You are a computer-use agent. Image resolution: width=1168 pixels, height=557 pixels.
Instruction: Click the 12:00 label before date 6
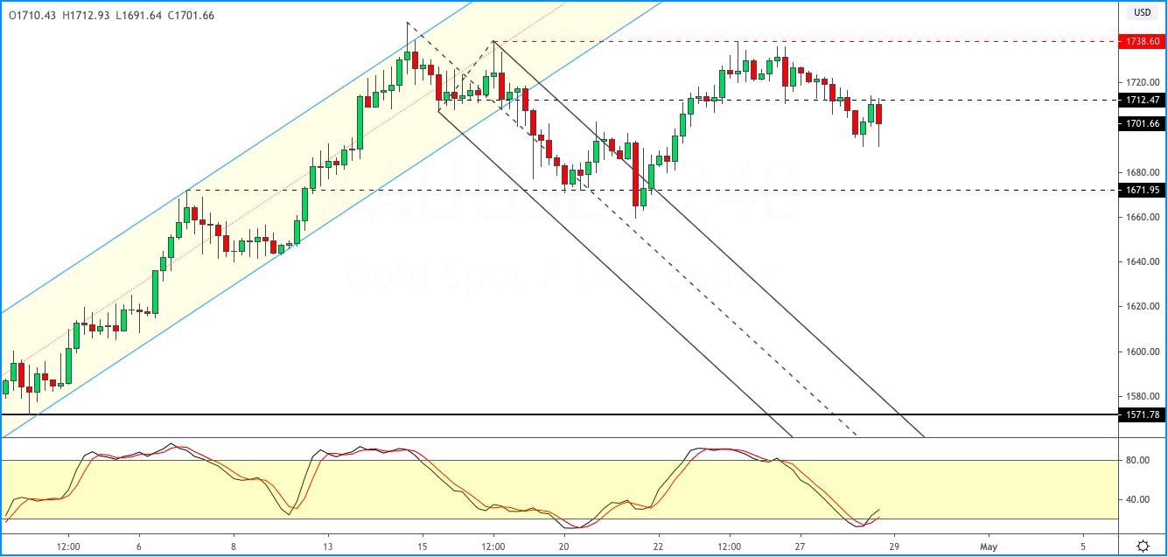click(68, 546)
